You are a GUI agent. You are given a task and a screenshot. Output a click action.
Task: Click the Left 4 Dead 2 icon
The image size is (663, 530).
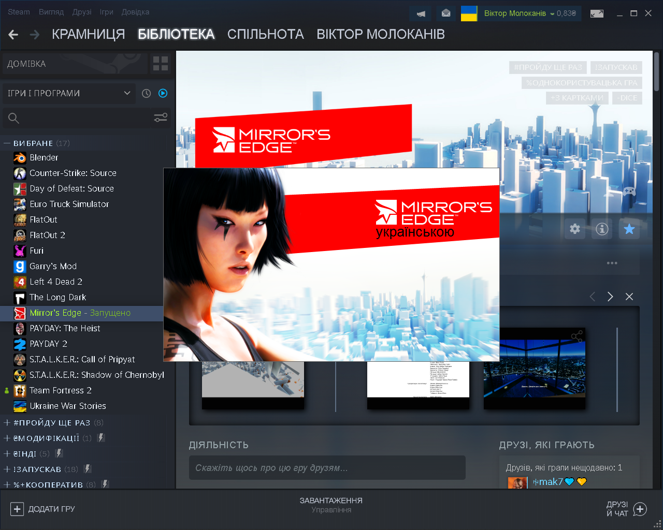(20, 282)
